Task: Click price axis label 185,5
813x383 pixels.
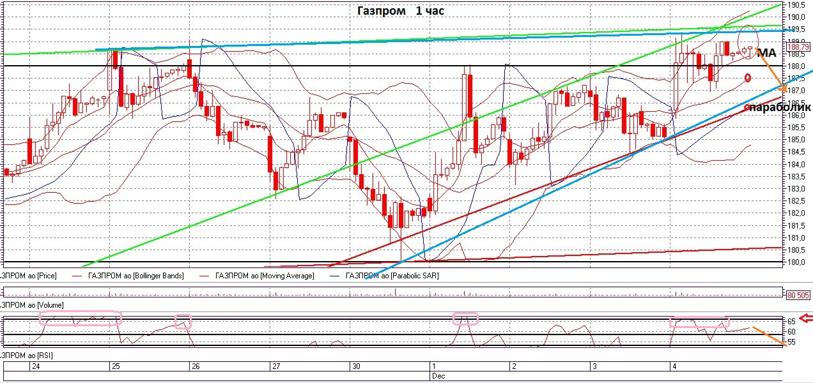Action: 796,128
